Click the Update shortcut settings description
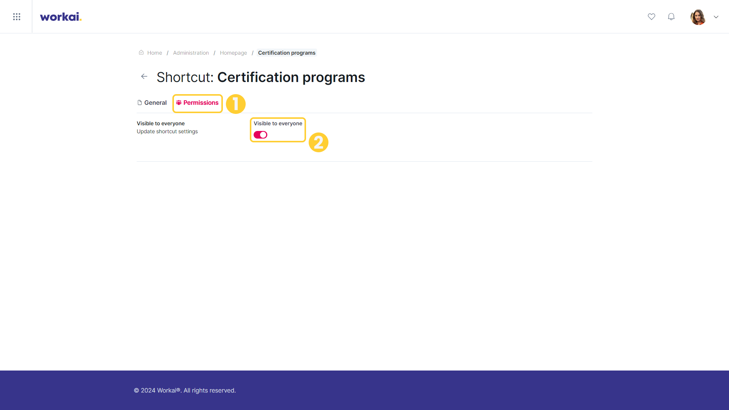The image size is (729, 410). (x=167, y=131)
